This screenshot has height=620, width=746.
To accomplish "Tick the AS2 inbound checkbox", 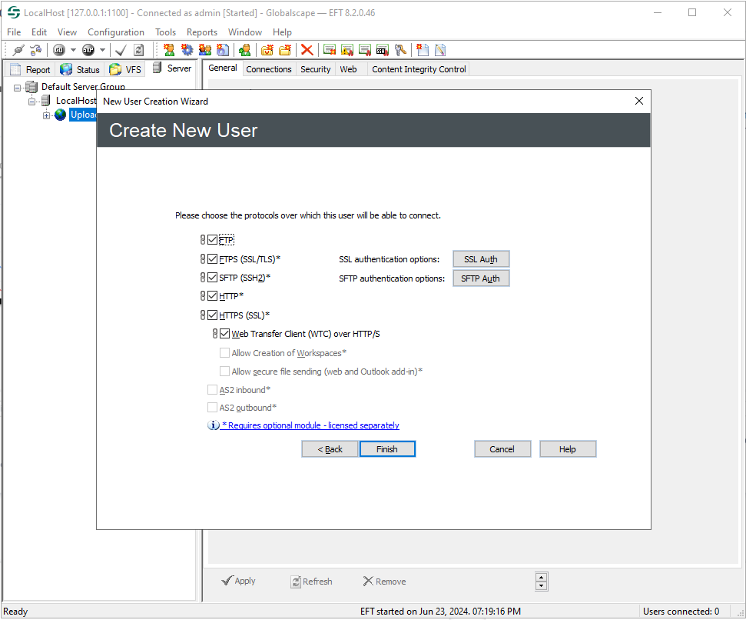I will [x=212, y=390].
